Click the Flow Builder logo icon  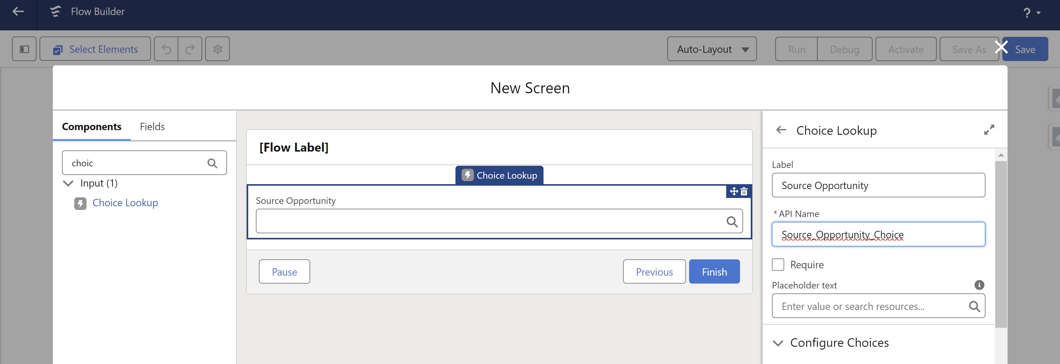tap(56, 12)
